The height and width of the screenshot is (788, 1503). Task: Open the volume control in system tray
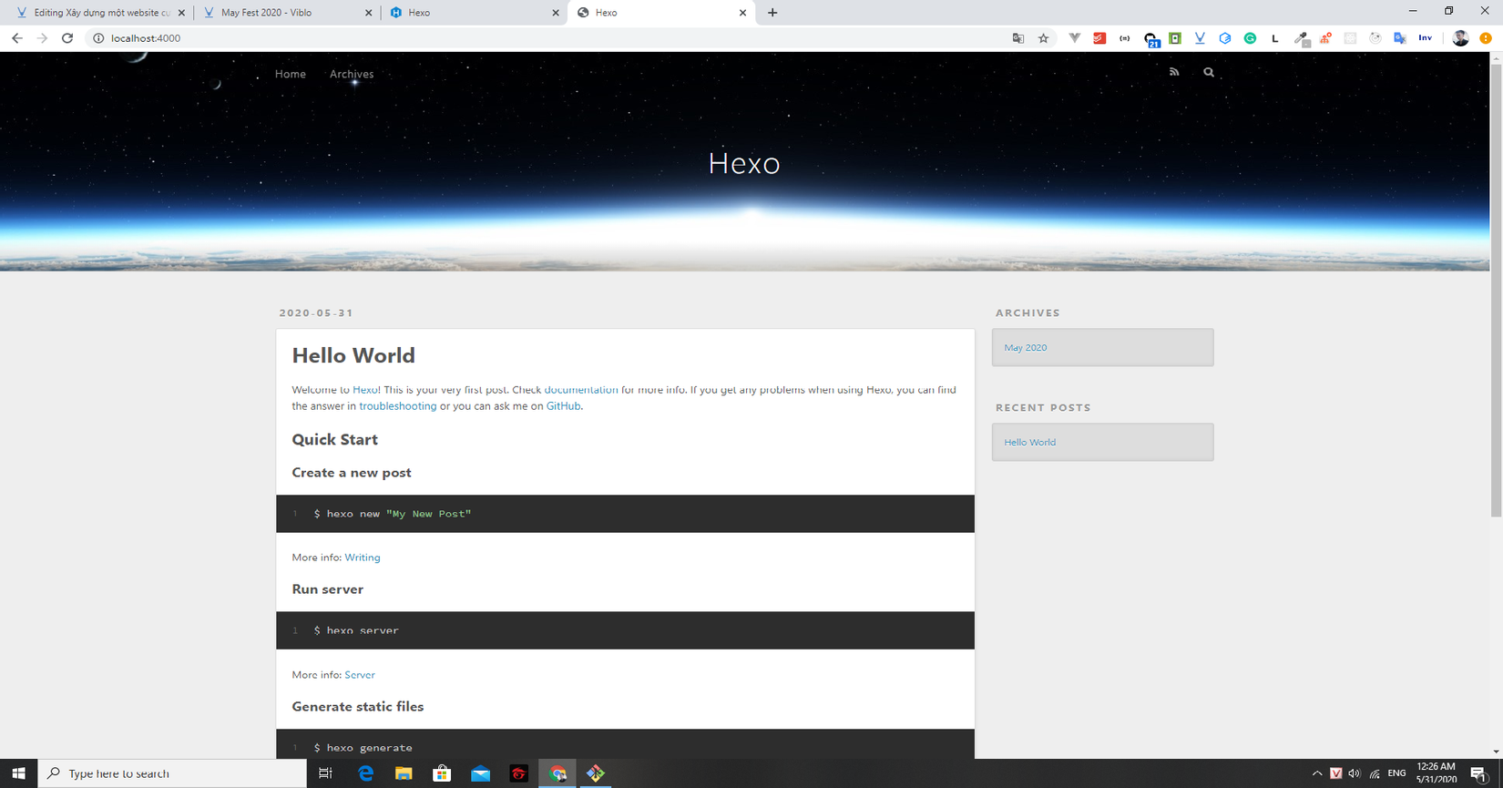coord(1355,773)
